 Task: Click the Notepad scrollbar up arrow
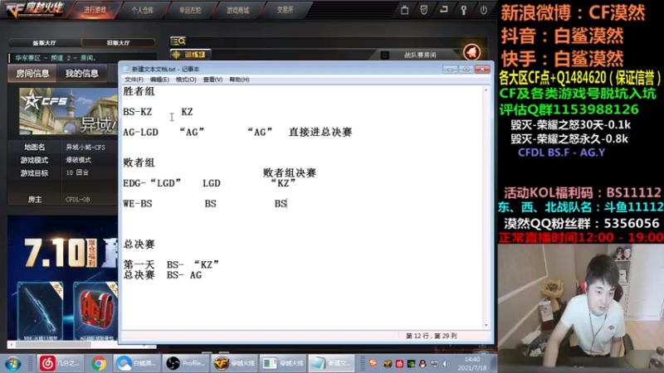(x=486, y=90)
